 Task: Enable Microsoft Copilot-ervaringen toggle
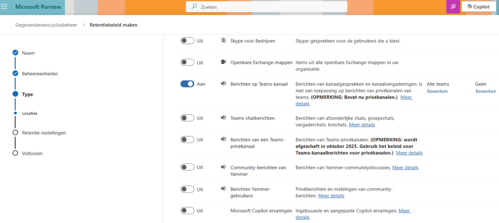click(187, 210)
